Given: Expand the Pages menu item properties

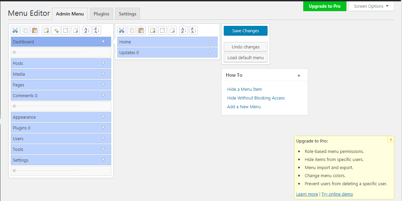Looking at the screenshot, I should tap(103, 85).
